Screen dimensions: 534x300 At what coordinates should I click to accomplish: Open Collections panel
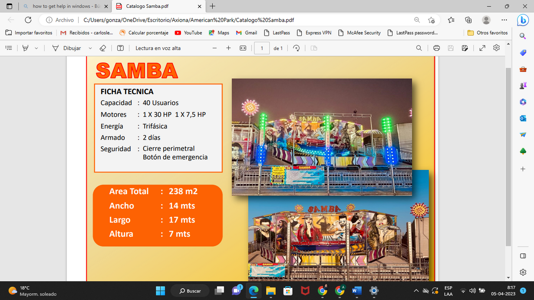[468, 20]
